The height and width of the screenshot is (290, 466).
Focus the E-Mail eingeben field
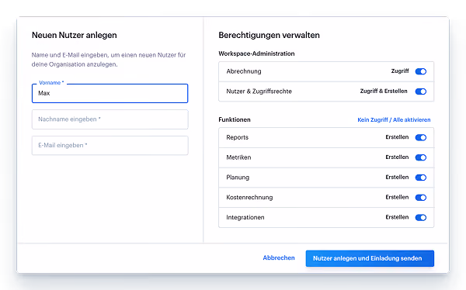tap(110, 146)
